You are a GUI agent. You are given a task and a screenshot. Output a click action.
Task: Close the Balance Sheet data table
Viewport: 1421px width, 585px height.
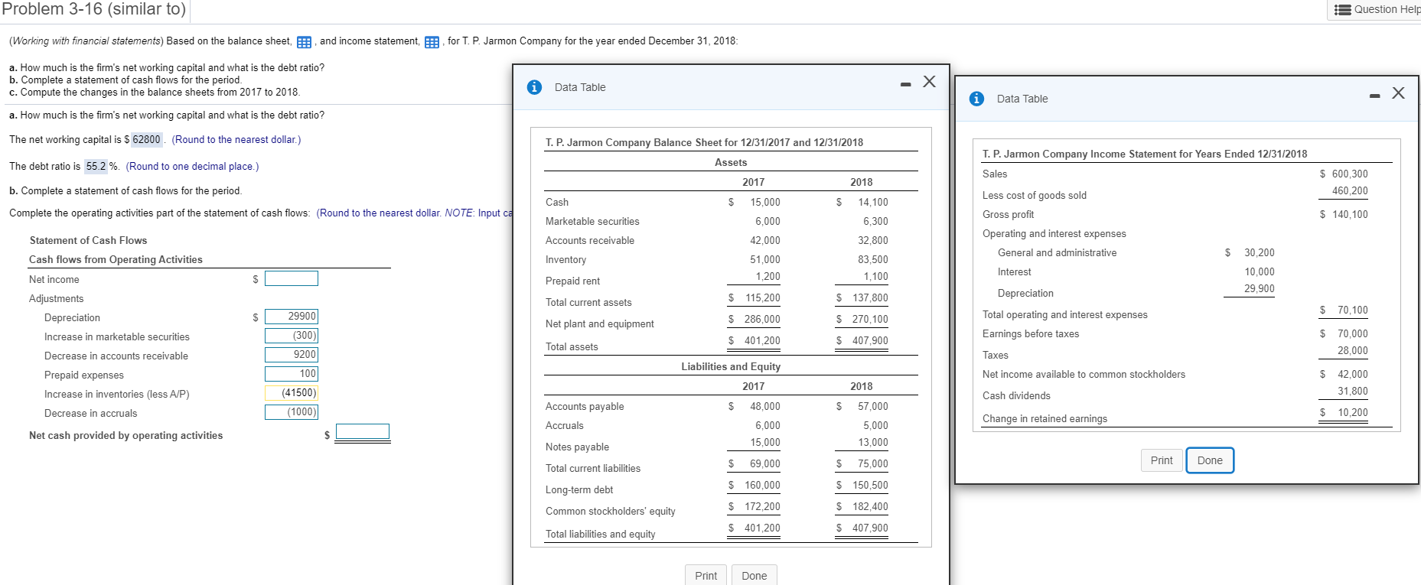929,81
